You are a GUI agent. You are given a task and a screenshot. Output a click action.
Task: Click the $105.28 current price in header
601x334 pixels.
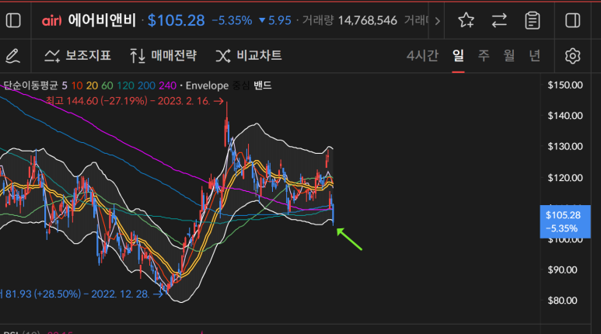[x=176, y=20]
